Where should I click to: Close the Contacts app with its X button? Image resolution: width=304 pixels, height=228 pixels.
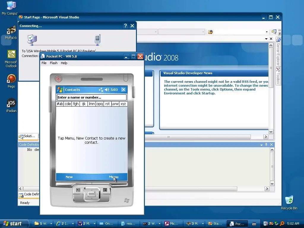(123, 89)
